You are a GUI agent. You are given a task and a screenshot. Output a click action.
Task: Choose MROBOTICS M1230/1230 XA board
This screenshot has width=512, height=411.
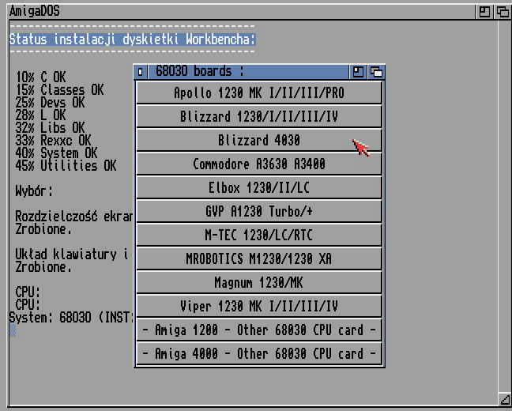[x=259, y=258]
